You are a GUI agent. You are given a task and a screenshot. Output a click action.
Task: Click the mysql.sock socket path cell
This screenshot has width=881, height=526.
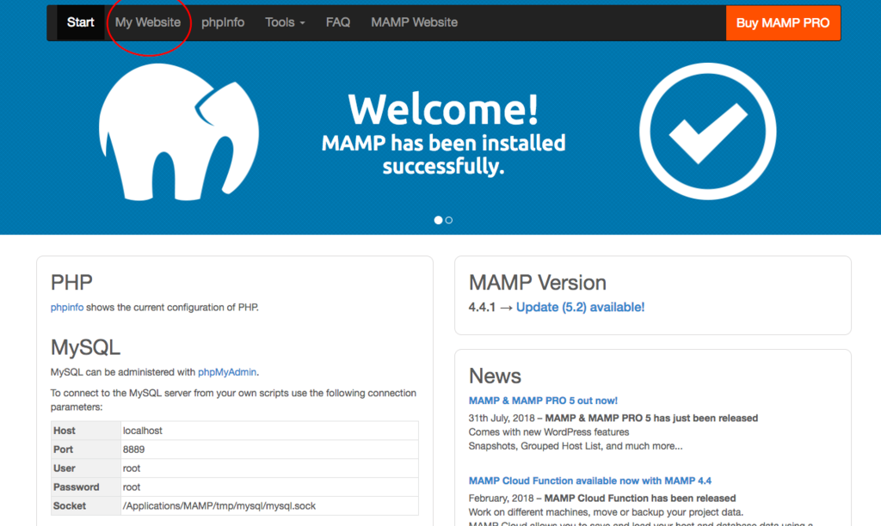pyautogui.click(x=269, y=505)
